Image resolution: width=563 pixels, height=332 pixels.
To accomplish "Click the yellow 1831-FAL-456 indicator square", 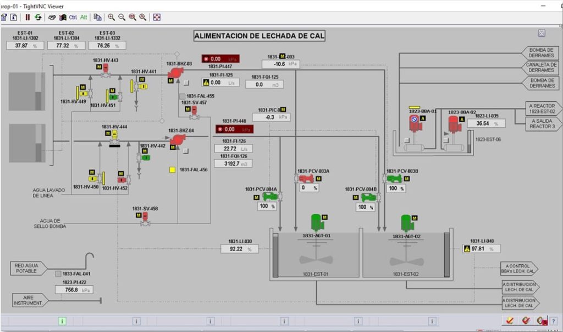I will coord(172,170).
